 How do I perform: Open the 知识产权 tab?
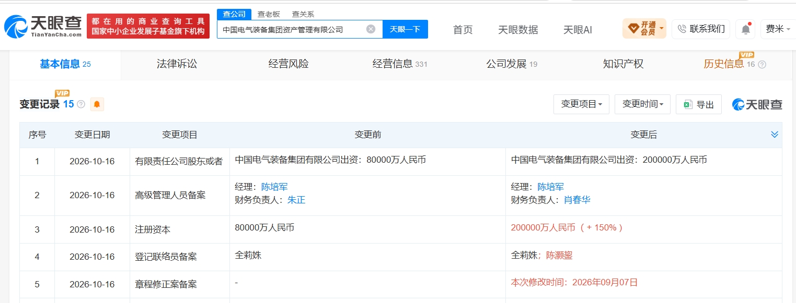tap(623, 64)
